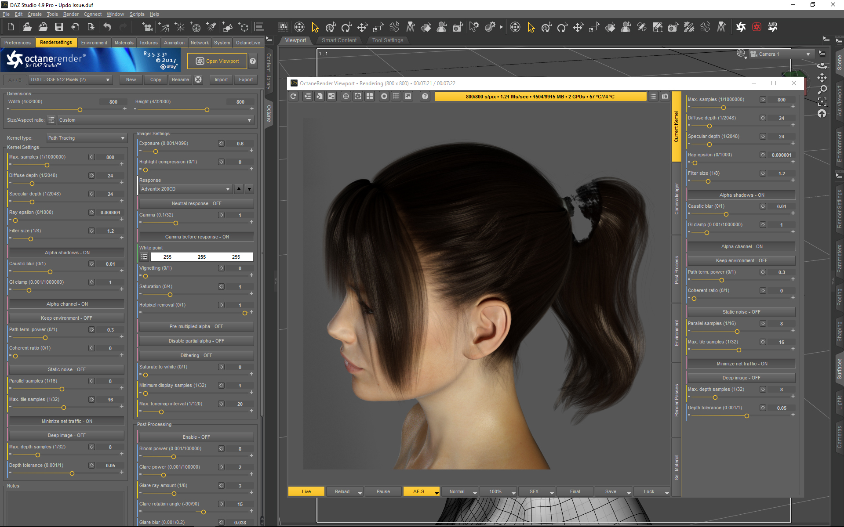
Task: Click the restart render icon in OctaneRender Viewport
Action: [x=294, y=96]
